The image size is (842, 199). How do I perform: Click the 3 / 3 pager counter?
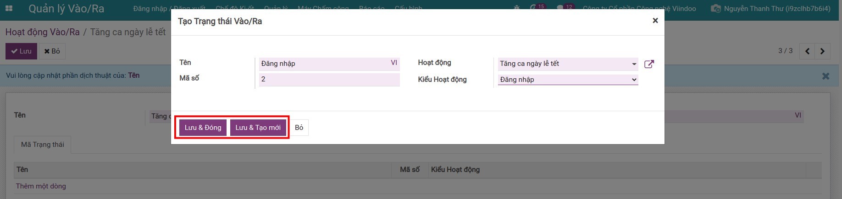pos(785,51)
